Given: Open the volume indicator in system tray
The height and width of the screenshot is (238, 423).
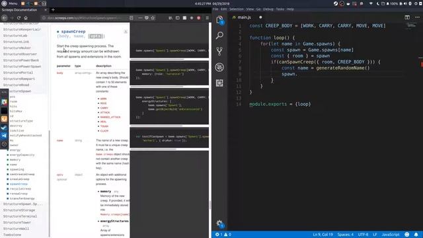Looking at the screenshot, I should [x=405, y=3].
